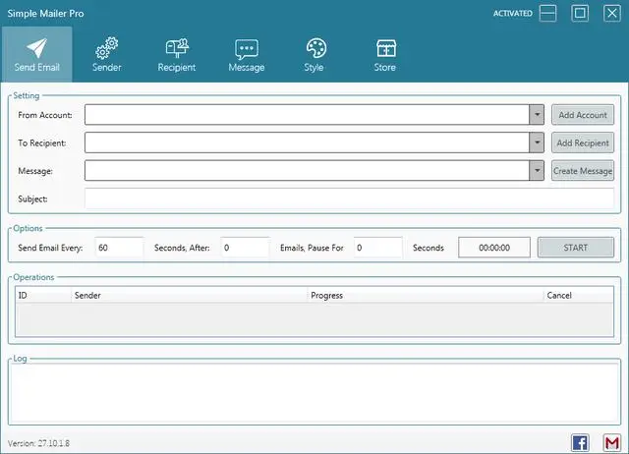Click the Create Message button
Screen dimensions: 629x454
coord(583,171)
